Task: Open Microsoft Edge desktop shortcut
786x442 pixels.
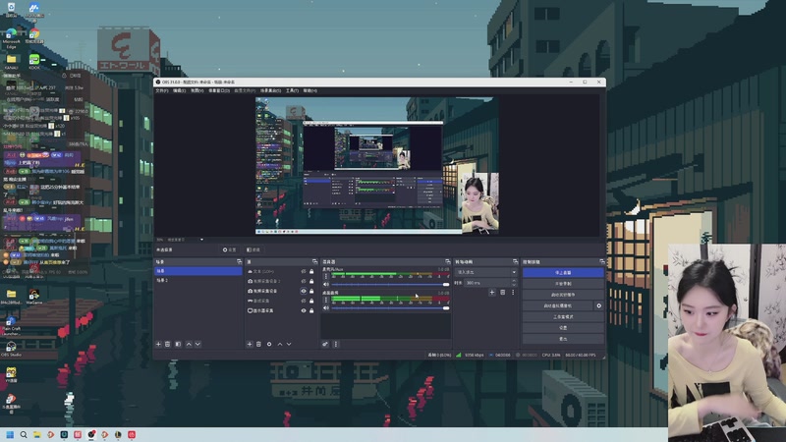Action: click(x=11, y=38)
